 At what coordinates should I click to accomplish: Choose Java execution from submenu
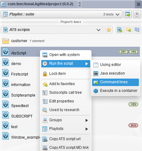point(115,73)
